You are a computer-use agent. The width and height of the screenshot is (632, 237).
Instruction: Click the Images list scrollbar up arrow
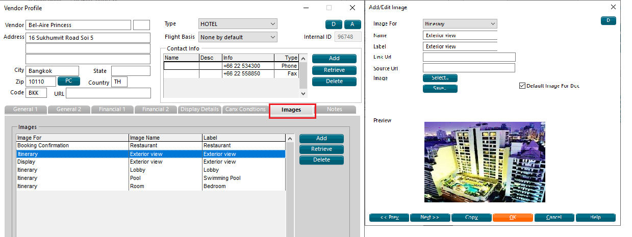coord(290,138)
